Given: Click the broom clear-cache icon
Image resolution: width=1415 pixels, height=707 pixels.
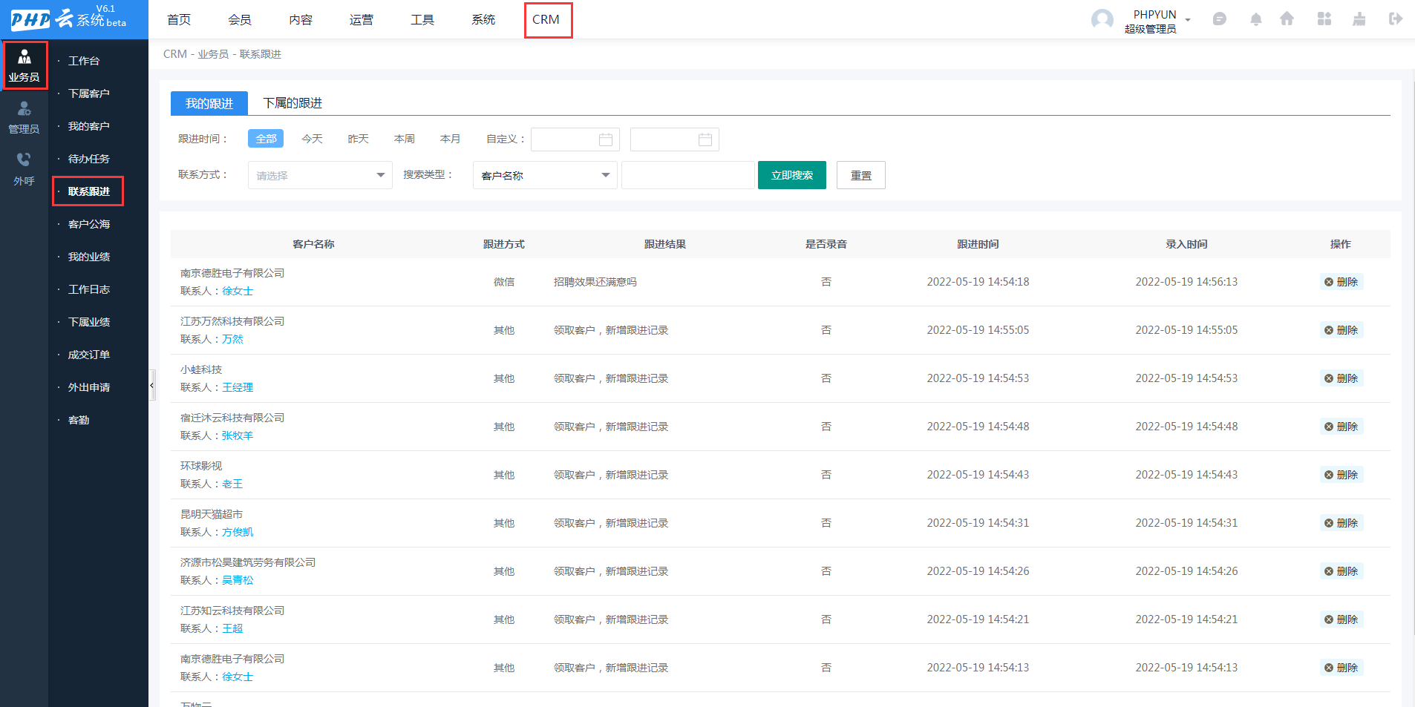Looking at the screenshot, I should pyautogui.click(x=1359, y=19).
